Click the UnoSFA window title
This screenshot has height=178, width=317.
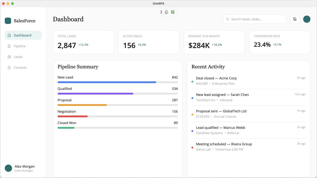158,3
